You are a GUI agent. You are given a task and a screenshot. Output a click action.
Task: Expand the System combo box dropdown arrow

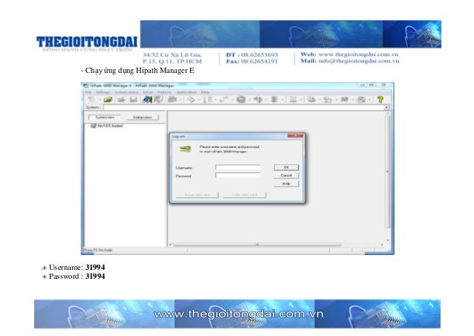386,107
